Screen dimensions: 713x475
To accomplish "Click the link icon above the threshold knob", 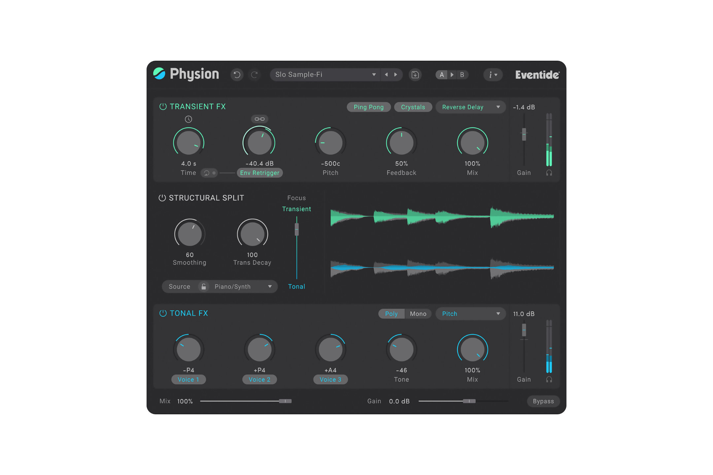I will [x=259, y=119].
